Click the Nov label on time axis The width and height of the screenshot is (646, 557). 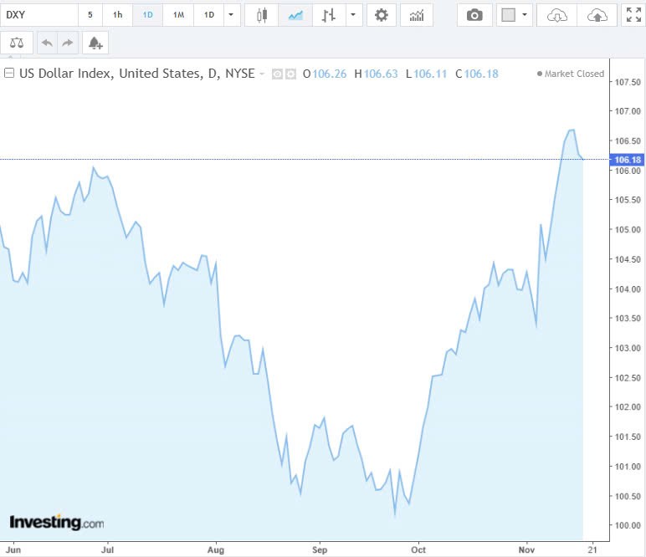pyautogui.click(x=526, y=549)
